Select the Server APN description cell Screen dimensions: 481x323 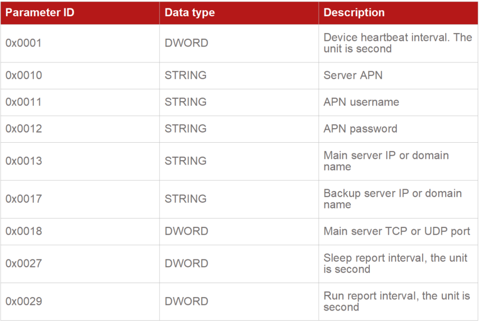pos(353,75)
